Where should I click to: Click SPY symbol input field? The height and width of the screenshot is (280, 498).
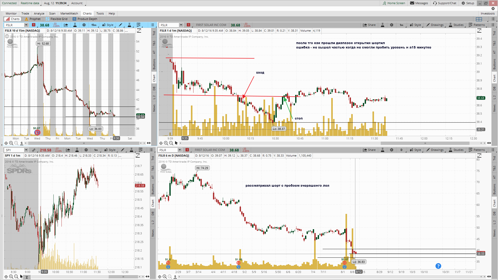coord(15,150)
